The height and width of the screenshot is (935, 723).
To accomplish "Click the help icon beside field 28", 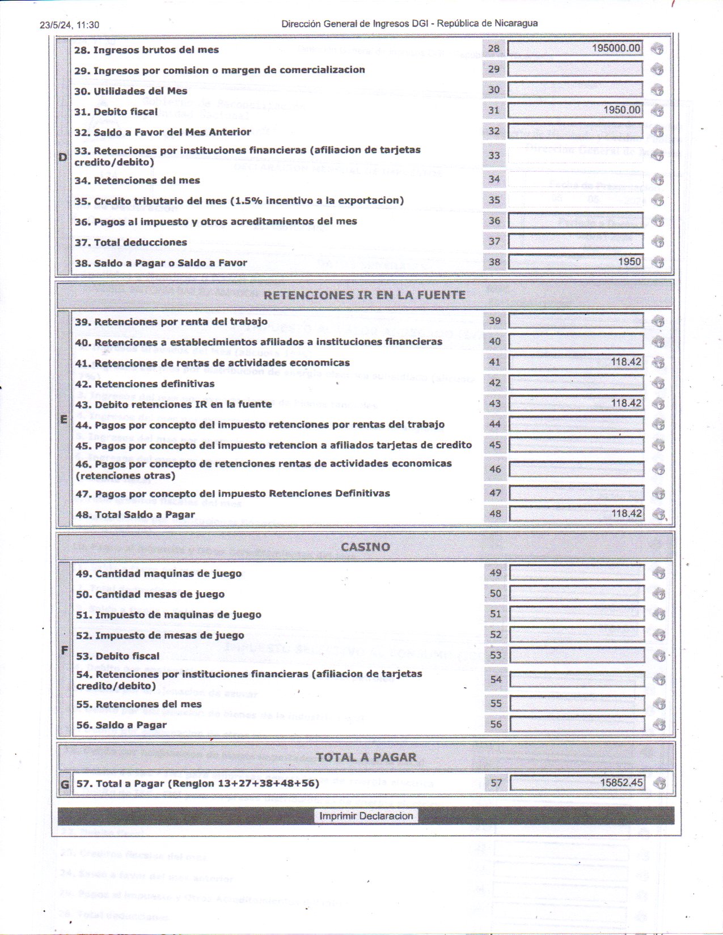I will 657,49.
